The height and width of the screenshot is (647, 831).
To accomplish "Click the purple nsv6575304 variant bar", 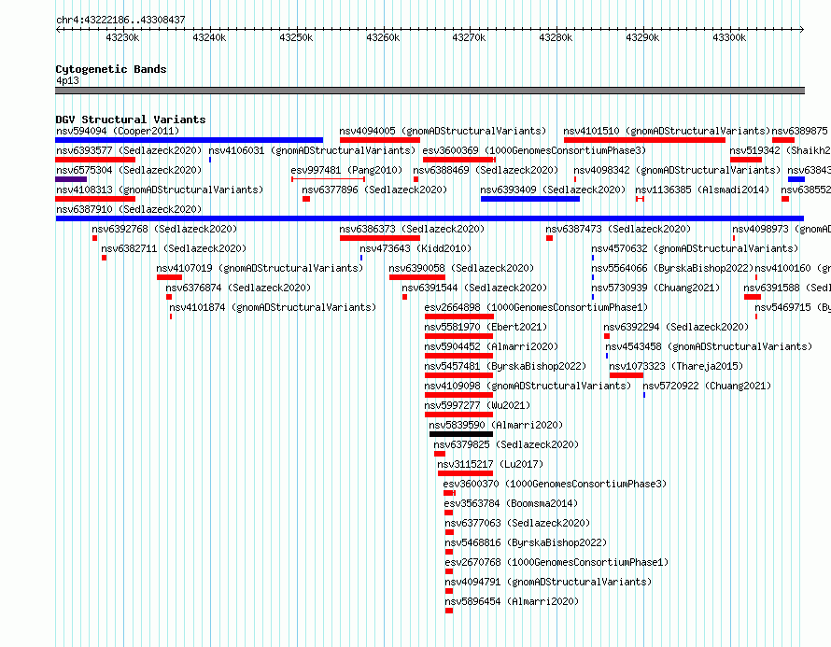I will pyautogui.click(x=71, y=179).
